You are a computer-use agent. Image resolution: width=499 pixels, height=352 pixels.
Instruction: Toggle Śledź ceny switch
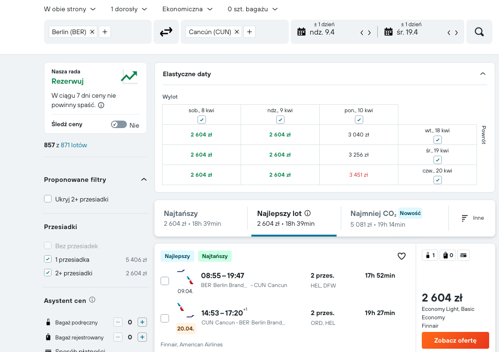pos(119,124)
